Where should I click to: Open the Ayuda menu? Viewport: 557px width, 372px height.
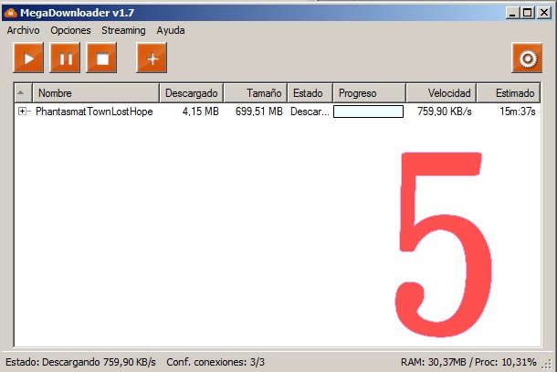click(171, 30)
